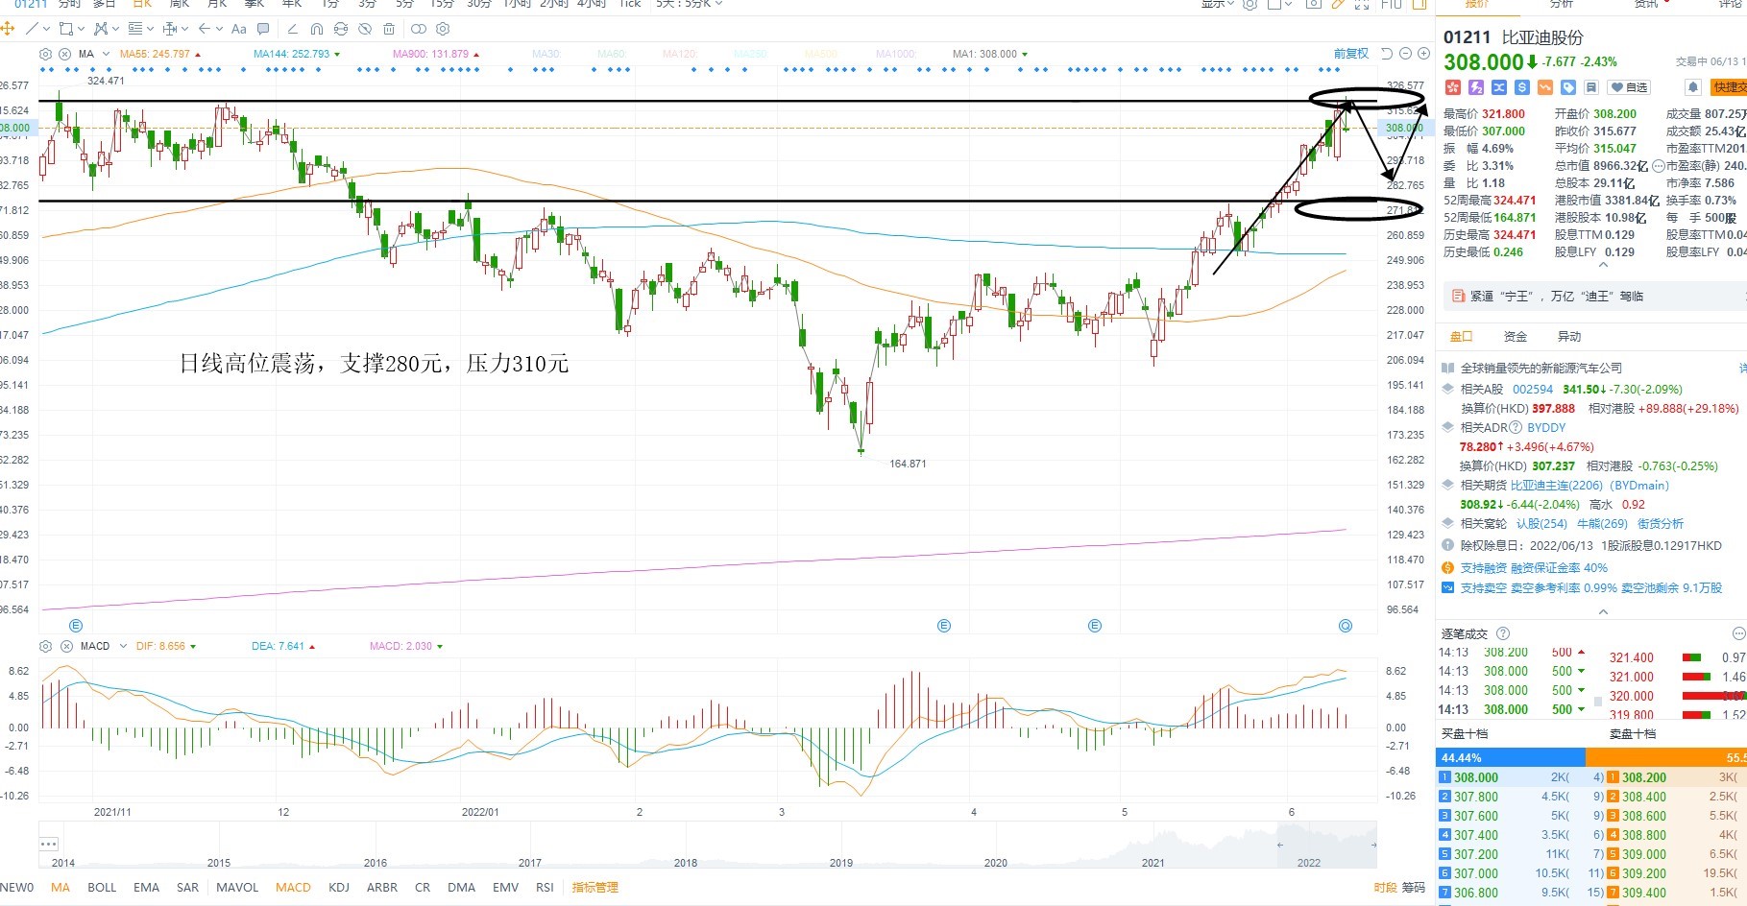Screen dimensions: 1747x906
Task: Select the rectangle shape drawing tool
Action: click(x=66, y=29)
